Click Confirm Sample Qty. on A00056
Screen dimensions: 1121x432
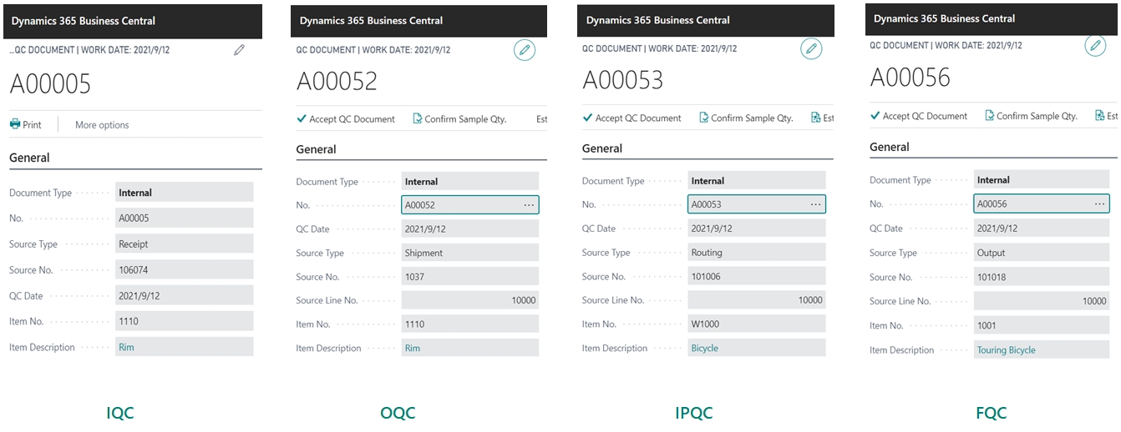1031,116
